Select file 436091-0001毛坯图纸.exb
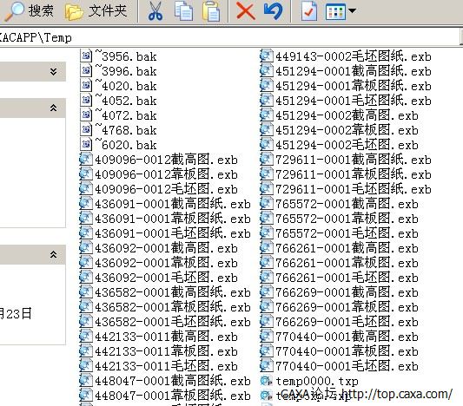Screen dimensions: 463x406 [x=165, y=233]
